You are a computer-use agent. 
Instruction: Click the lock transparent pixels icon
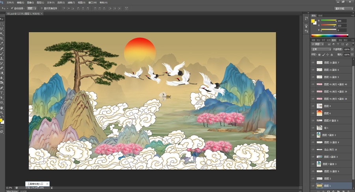coord(319,54)
